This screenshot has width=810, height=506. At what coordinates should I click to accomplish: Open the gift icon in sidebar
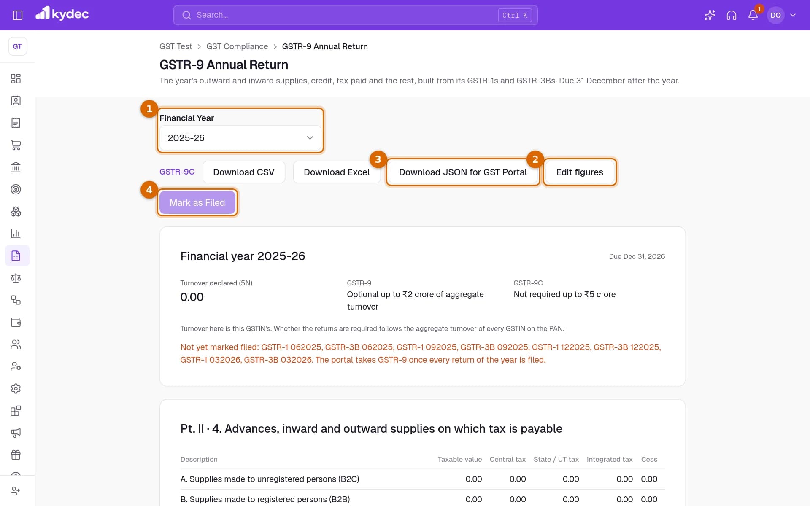16,455
